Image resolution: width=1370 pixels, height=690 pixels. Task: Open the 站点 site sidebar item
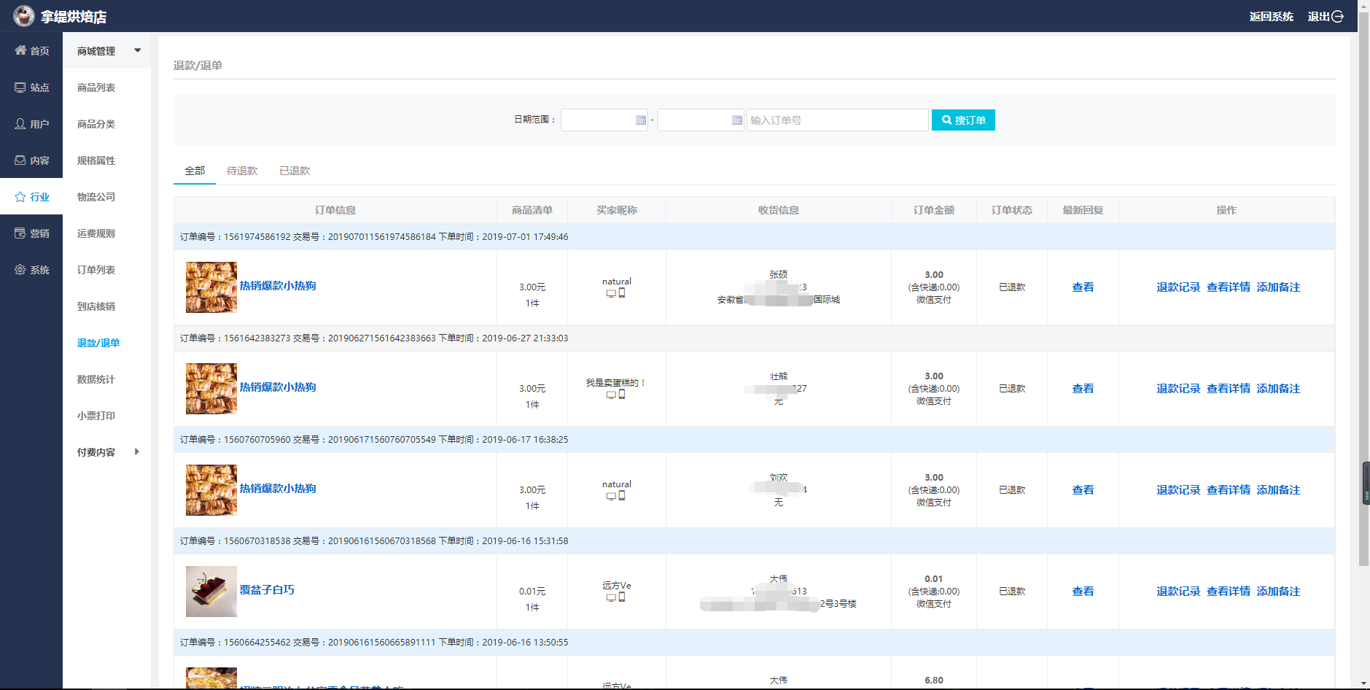[x=31, y=87]
